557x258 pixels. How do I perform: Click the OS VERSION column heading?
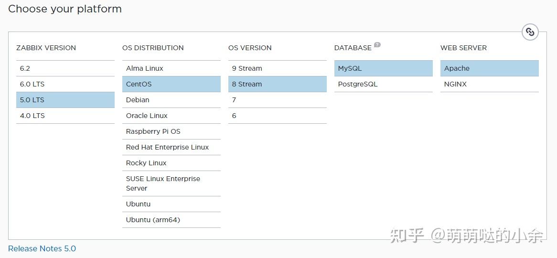pyautogui.click(x=250, y=48)
